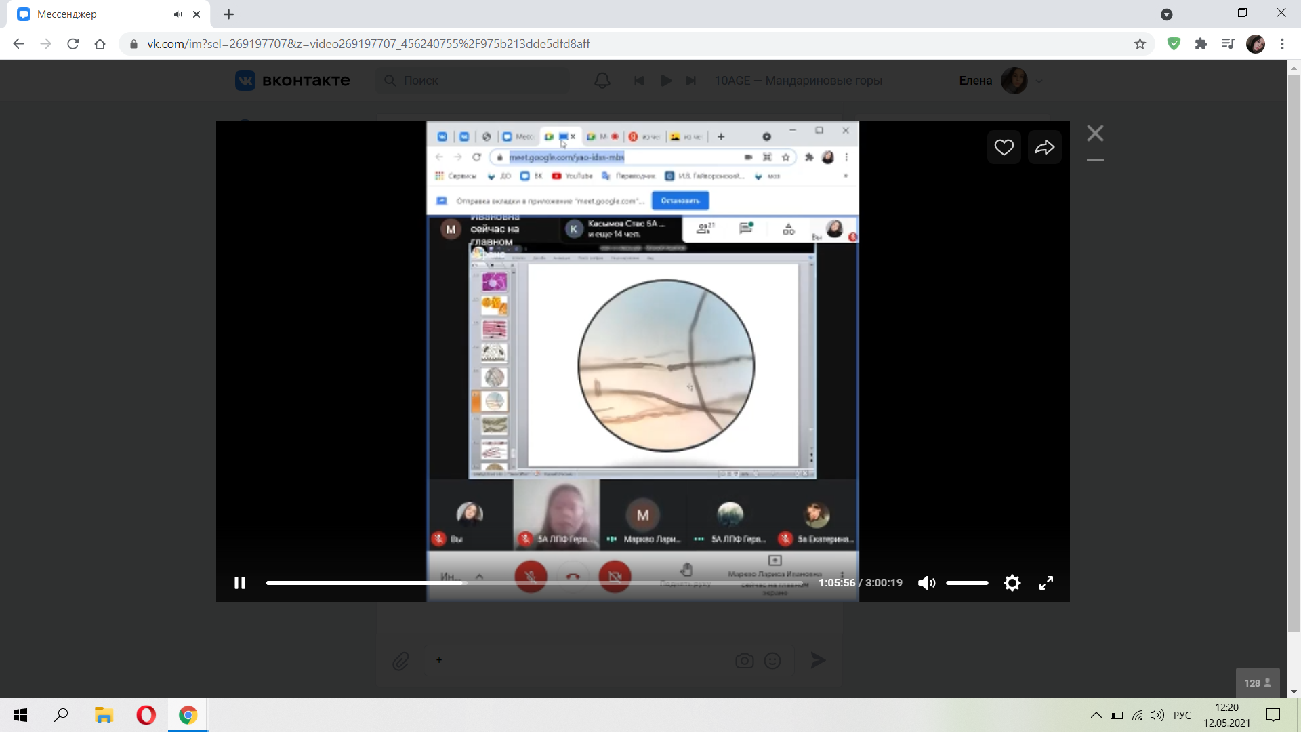Screen dimensions: 1301x732
Task: Skip to next track in VK header
Action: click(x=691, y=81)
